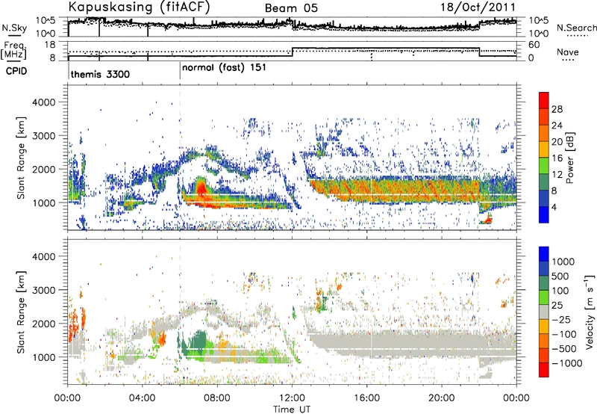Click the red top of Power colorbar
The height and width of the screenshot is (414, 597).
tap(544, 100)
